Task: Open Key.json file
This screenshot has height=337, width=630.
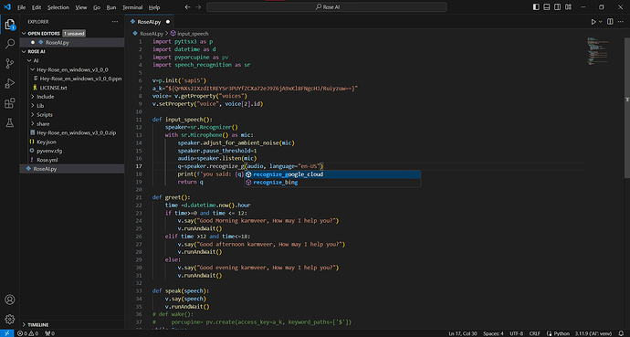Action: point(47,142)
